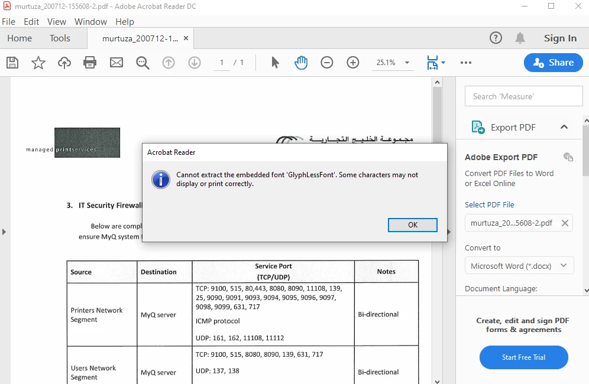Click the Share button
The height and width of the screenshot is (384, 589).
(x=554, y=62)
